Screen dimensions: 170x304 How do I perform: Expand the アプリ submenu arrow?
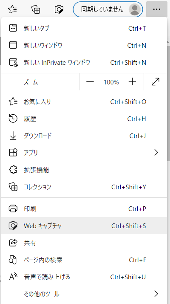[x=156, y=153]
